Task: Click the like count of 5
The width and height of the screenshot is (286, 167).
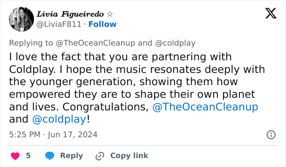Action: click(x=28, y=156)
